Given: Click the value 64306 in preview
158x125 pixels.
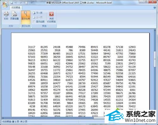Looking at the screenshot, I should click(x=94, y=70).
